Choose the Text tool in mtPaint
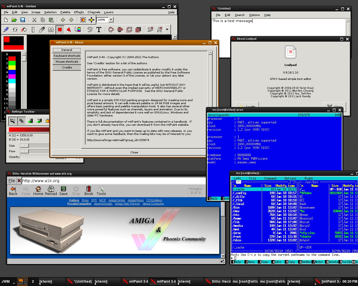The height and width of the screenshot is (286, 358). tap(99, 30)
